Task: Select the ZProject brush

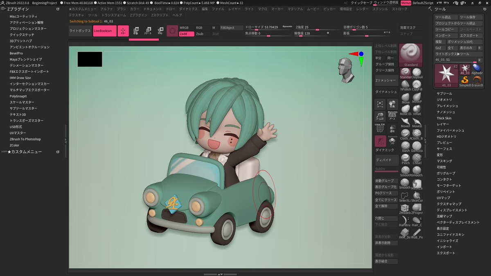Action: (417, 209)
